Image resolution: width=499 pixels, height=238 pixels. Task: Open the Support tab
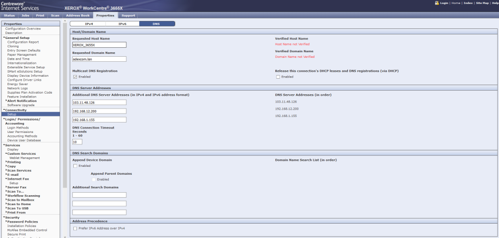(x=128, y=15)
